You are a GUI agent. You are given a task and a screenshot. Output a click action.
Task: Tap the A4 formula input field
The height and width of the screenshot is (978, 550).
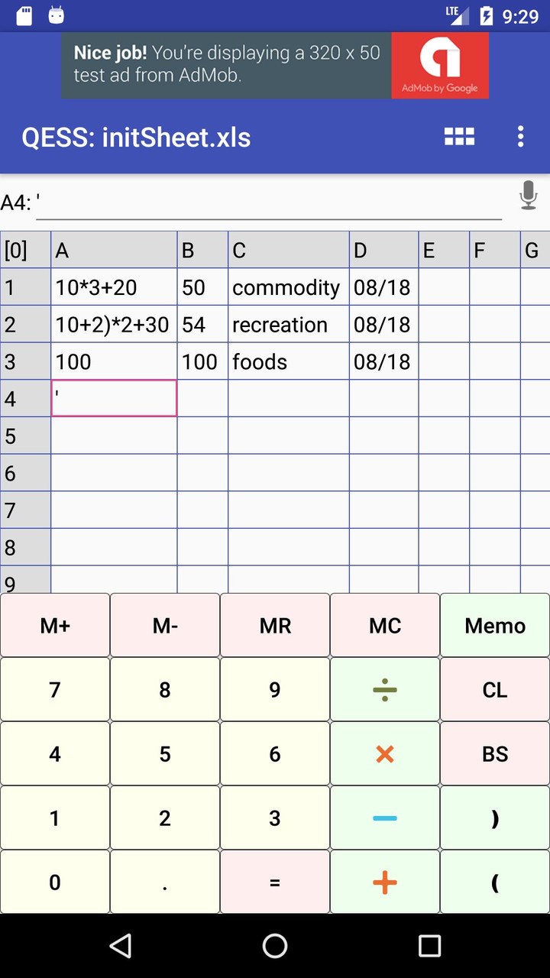[269, 203]
